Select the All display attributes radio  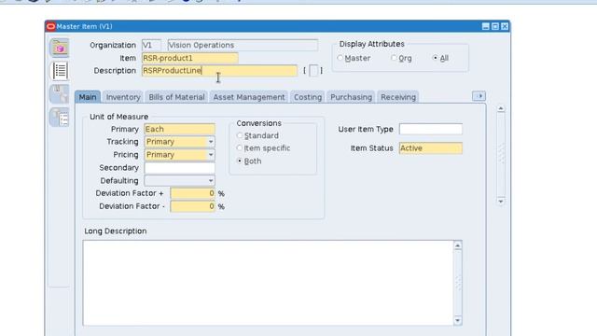(436, 58)
